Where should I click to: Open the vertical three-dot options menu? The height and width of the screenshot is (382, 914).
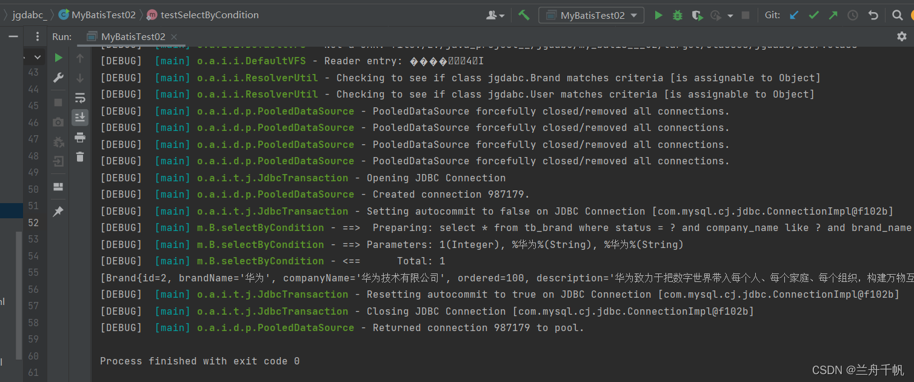(x=38, y=36)
